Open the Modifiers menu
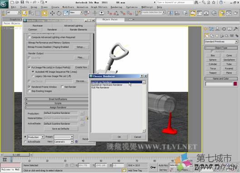 tap(68, 7)
